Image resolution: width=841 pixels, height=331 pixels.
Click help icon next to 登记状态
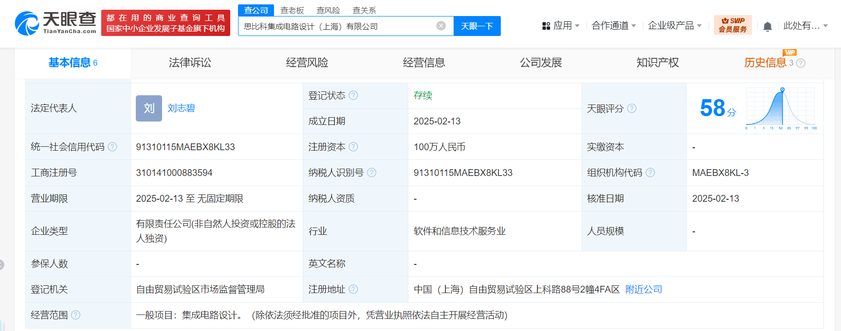pyautogui.click(x=353, y=95)
